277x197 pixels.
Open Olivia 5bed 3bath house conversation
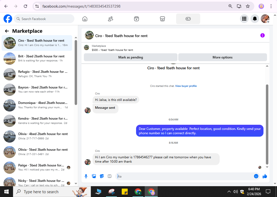tap(37, 152)
